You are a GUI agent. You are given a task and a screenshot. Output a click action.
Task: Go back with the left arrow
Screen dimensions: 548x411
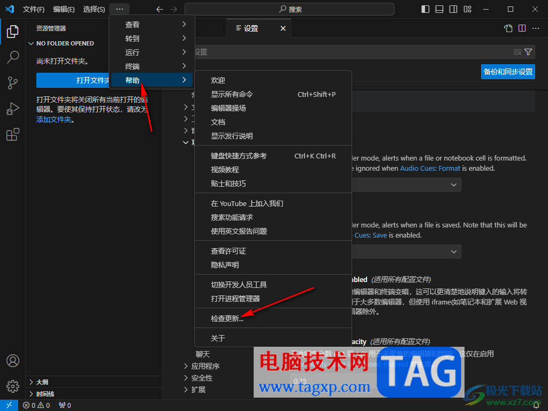[159, 10]
